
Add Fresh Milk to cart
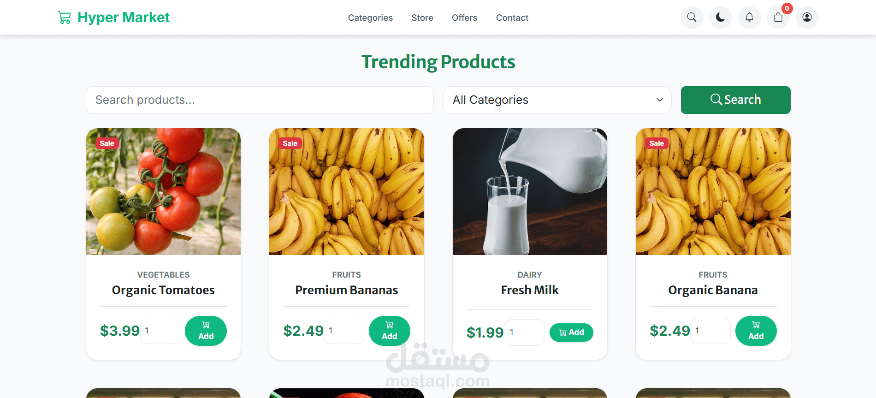[x=571, y=332]
